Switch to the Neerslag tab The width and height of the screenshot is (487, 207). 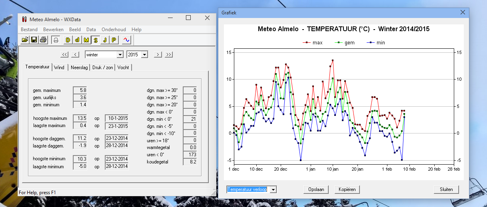point(79,68)
